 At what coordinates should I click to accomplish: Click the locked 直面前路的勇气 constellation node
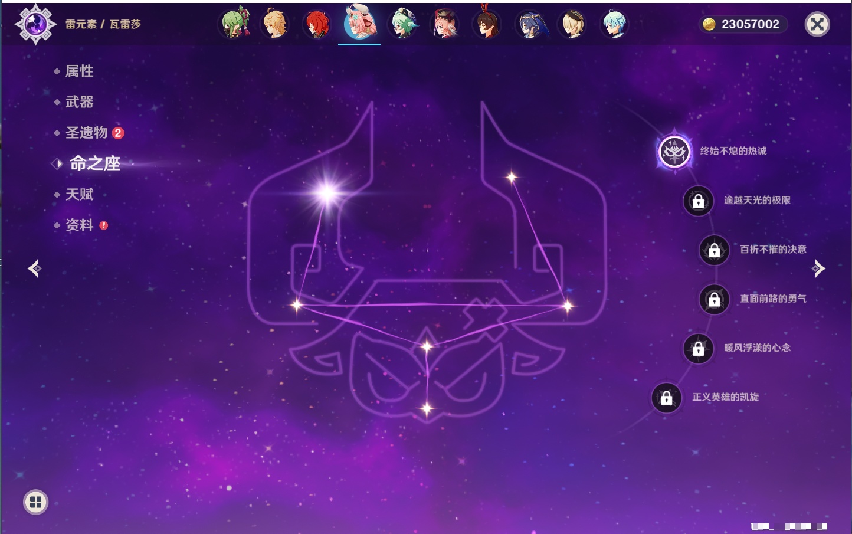click(x=715, y=300)
